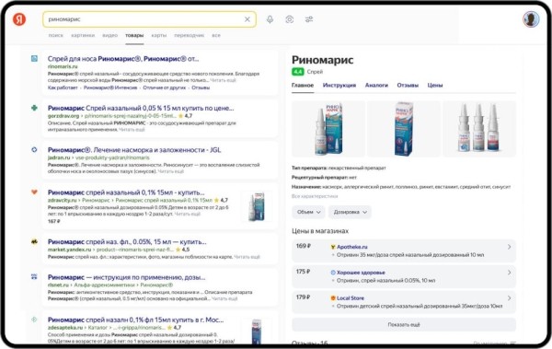This screenshot has height=349, width=552.
Task: Switch to the видео tab
Action: [x=109, y=35]
